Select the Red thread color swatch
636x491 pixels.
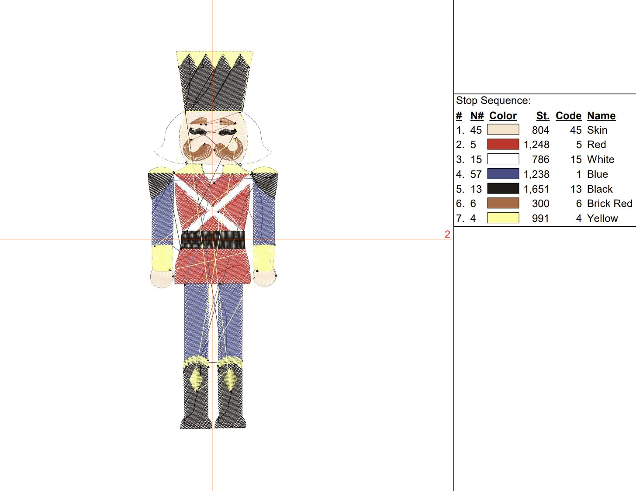coord(503,145)
